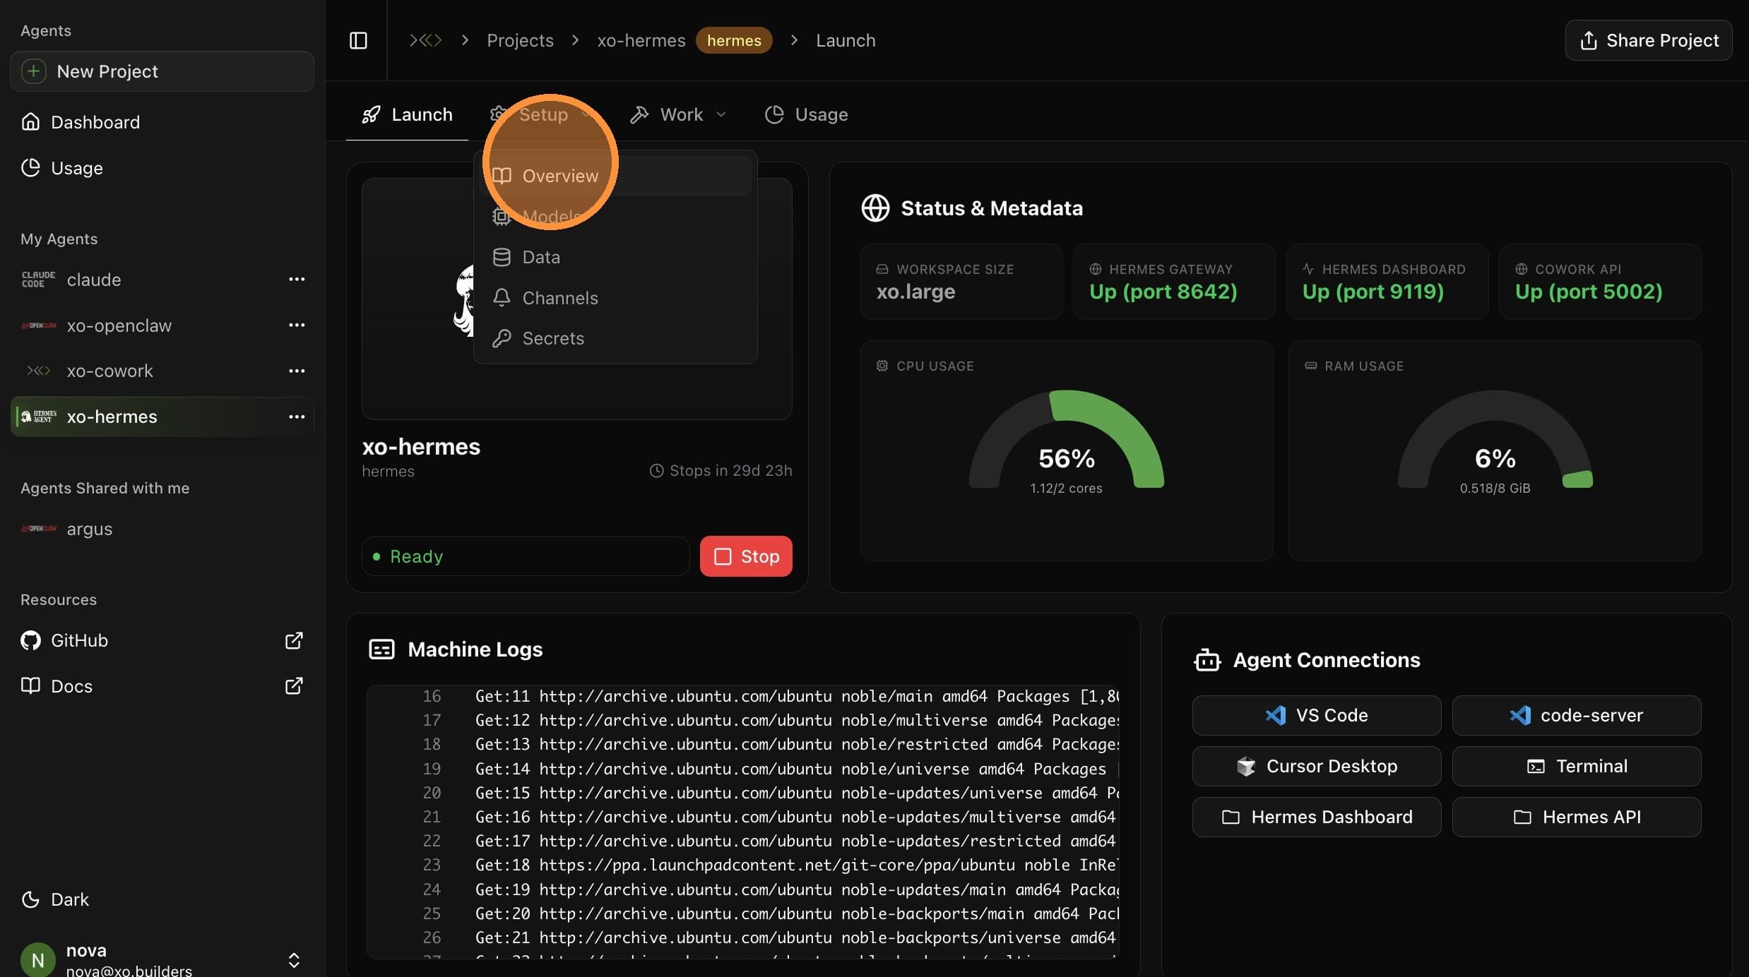
Task: Select Secrets from Setup menu
Action: tap(615, 338)
